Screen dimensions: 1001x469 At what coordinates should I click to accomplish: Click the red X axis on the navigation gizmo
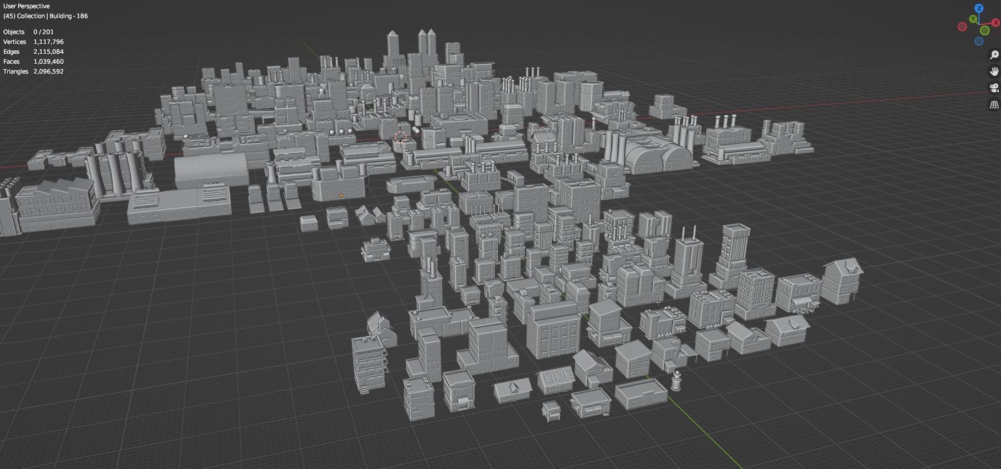pos(996,23)
